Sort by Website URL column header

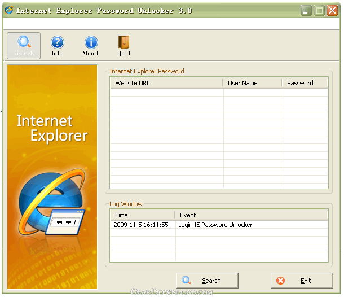tap(166, 83)
